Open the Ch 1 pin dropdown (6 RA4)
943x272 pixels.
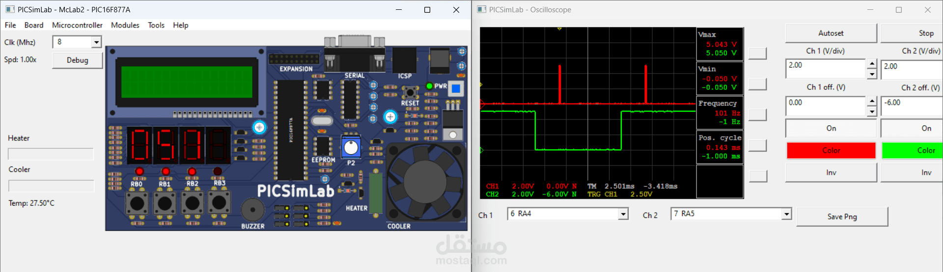[623, 214]
